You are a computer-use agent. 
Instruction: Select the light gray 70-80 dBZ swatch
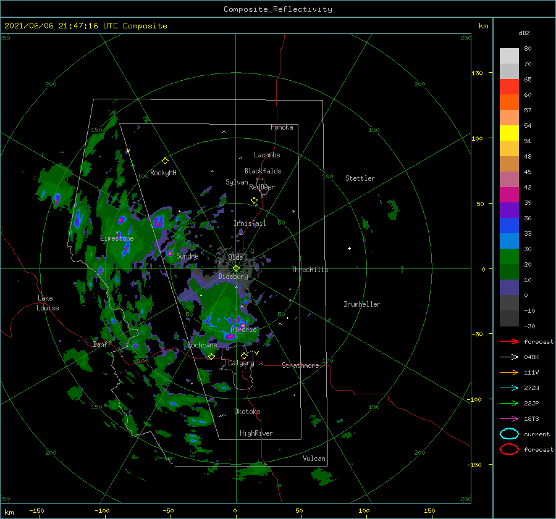click(x=509, y=56)
